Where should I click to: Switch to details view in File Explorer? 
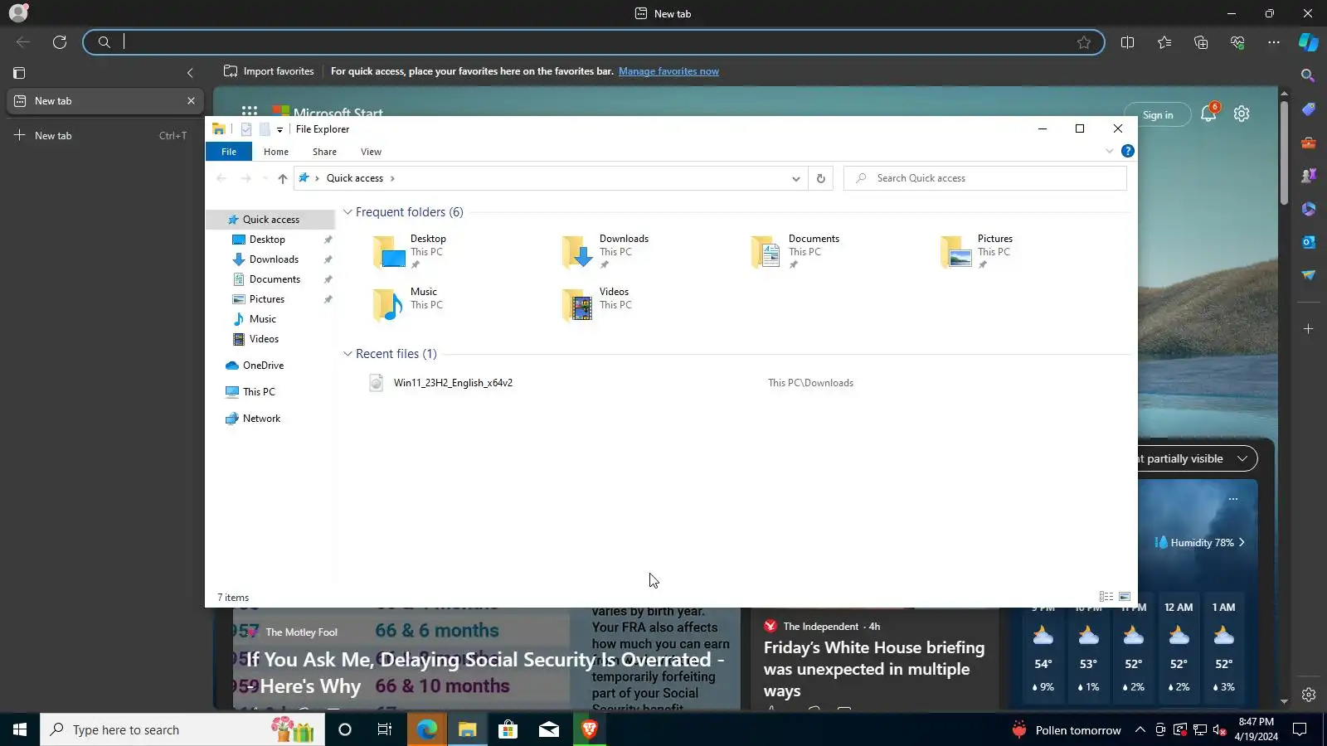coord(1106,597)
